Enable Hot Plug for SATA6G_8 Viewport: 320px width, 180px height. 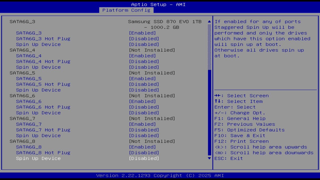point(43,152)
